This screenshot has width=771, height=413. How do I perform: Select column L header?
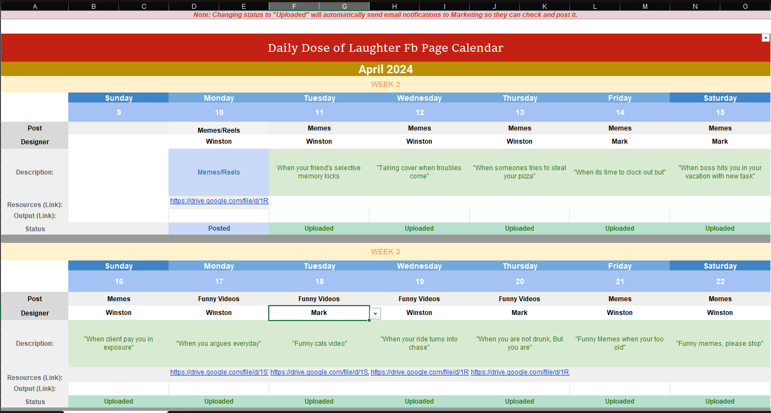pos(595,6)
